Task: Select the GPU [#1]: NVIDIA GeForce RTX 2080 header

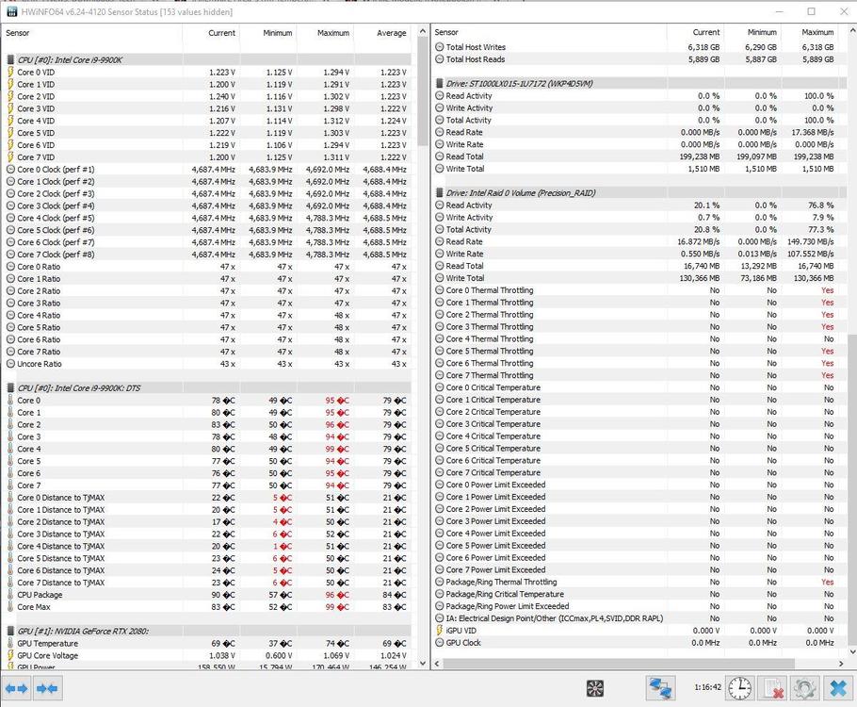Action: point(83,631)
